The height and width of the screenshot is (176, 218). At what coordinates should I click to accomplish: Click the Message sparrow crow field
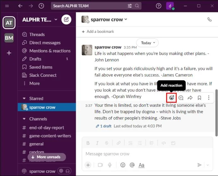tap(147, 154)
